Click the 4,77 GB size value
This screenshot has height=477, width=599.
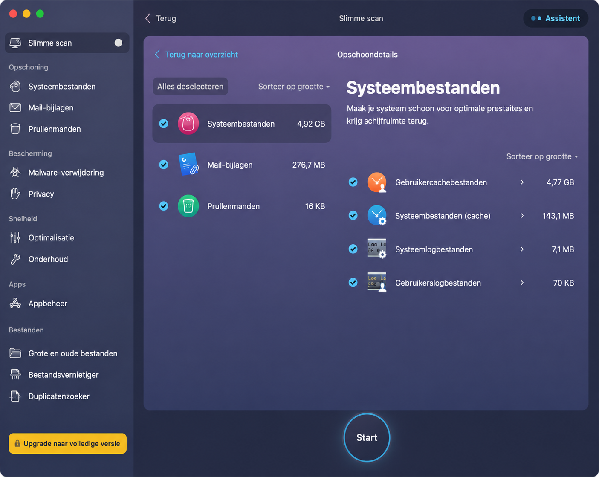tap(560, 182)
